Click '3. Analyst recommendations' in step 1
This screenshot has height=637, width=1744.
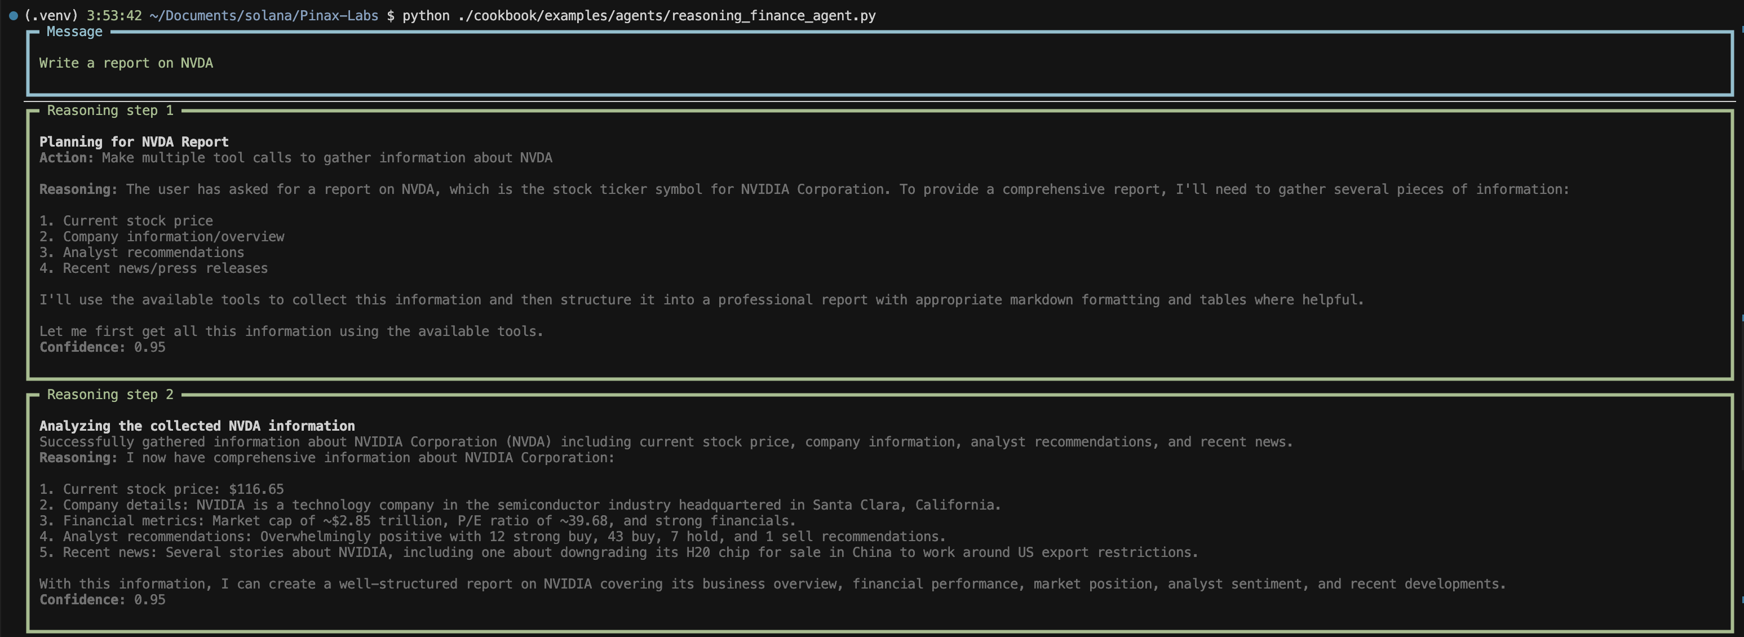(141, 253)
